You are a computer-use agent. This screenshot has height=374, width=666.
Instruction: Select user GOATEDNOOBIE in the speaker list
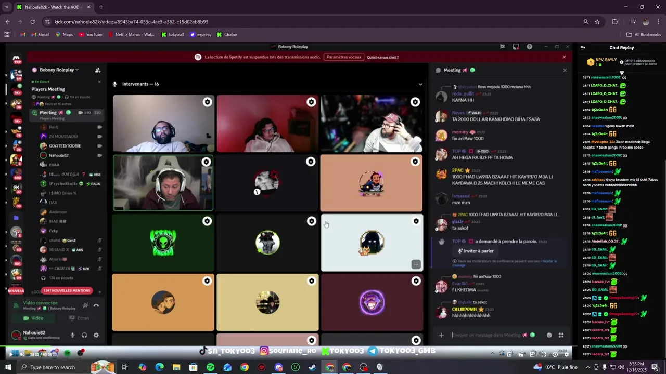point(65,146)
